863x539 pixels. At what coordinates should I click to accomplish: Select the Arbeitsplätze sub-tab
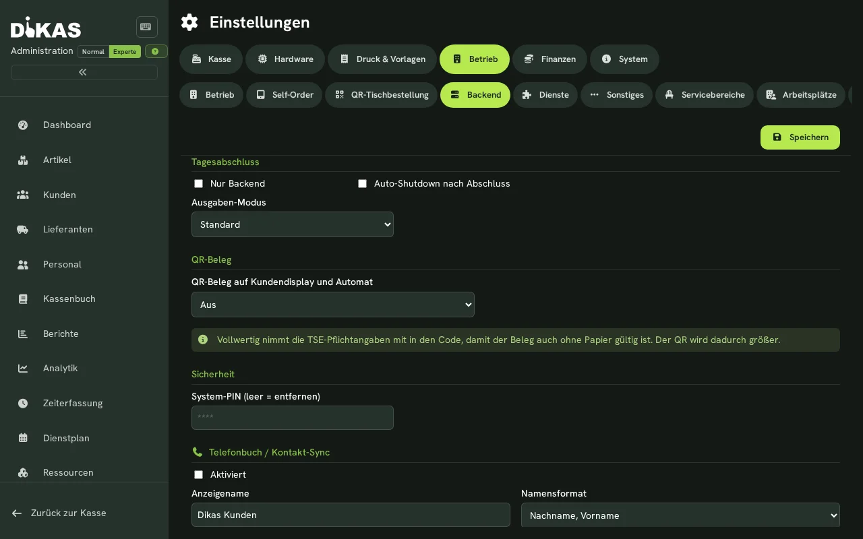[801, 95]
